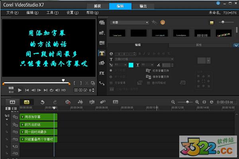Toggle the Repeat playback button
239x159 pixels.
pos(51,90)
